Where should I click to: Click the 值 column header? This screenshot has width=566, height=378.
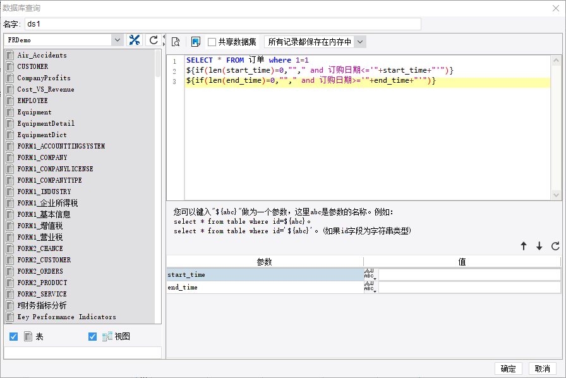click(x=462, y=262)
